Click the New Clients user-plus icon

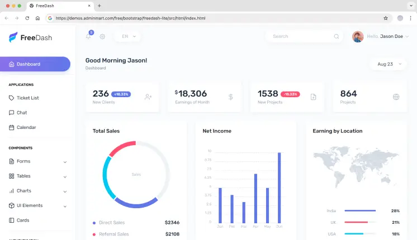(148, 97)
